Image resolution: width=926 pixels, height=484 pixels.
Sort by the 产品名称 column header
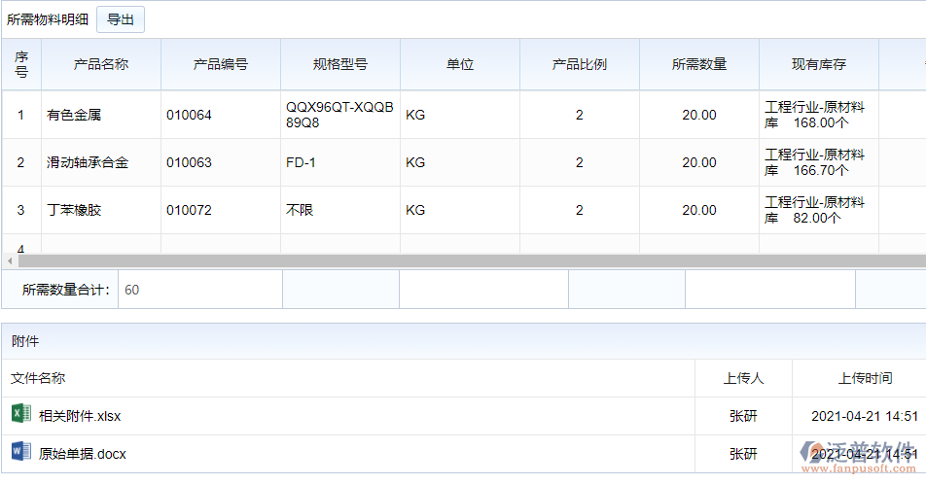[101, 65]
